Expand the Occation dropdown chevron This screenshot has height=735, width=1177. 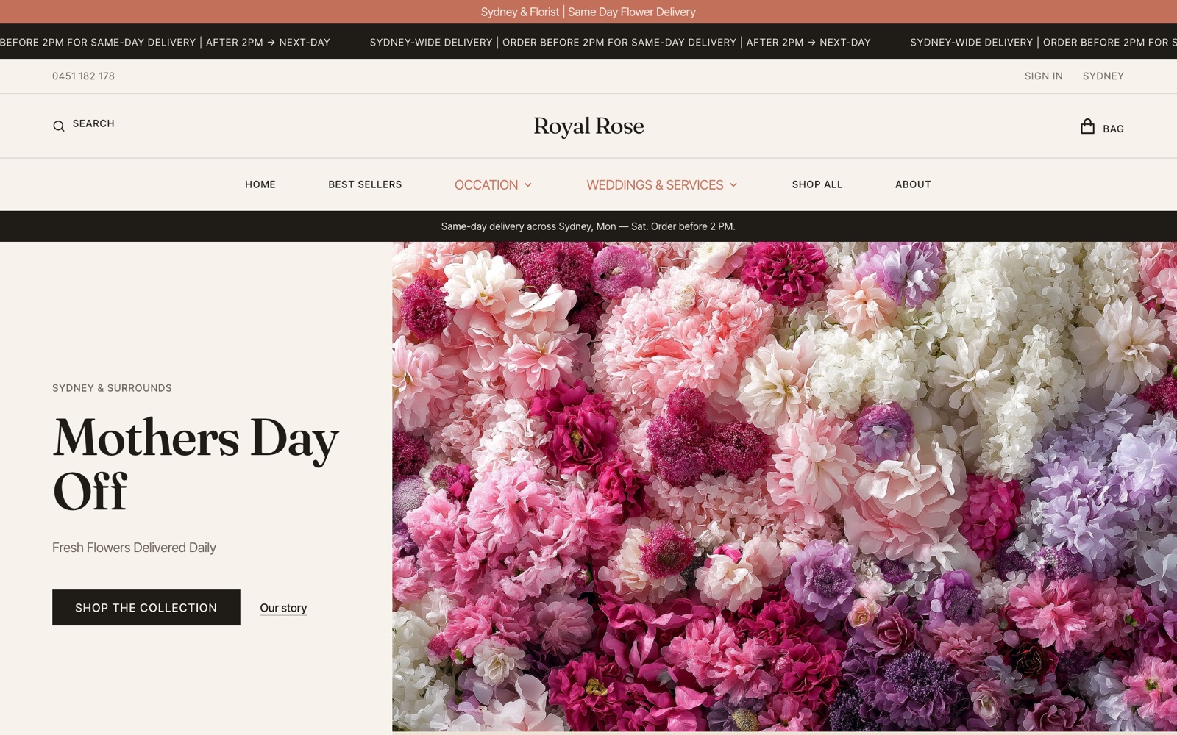pos(528,185)
